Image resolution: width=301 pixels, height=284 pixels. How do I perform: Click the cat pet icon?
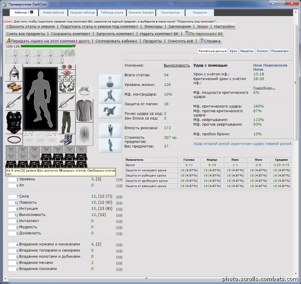(x=110, y=111)
